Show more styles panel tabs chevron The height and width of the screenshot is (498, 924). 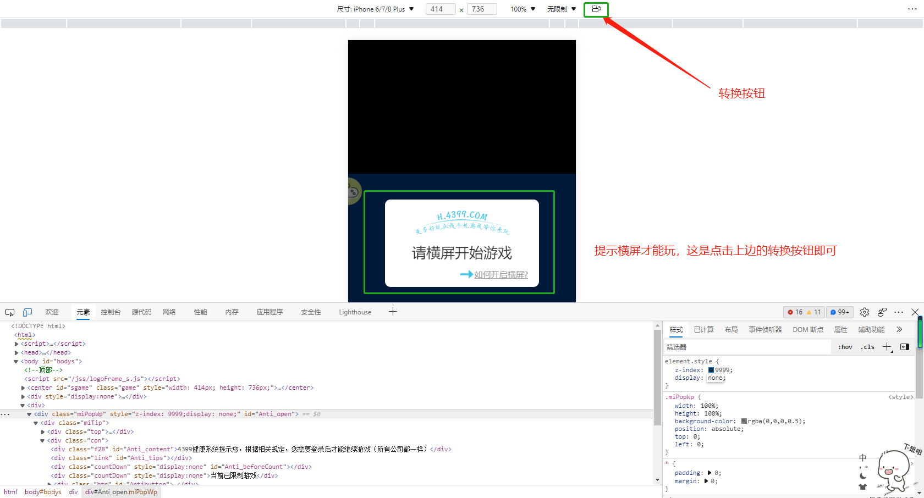click(x=899, y=329)
